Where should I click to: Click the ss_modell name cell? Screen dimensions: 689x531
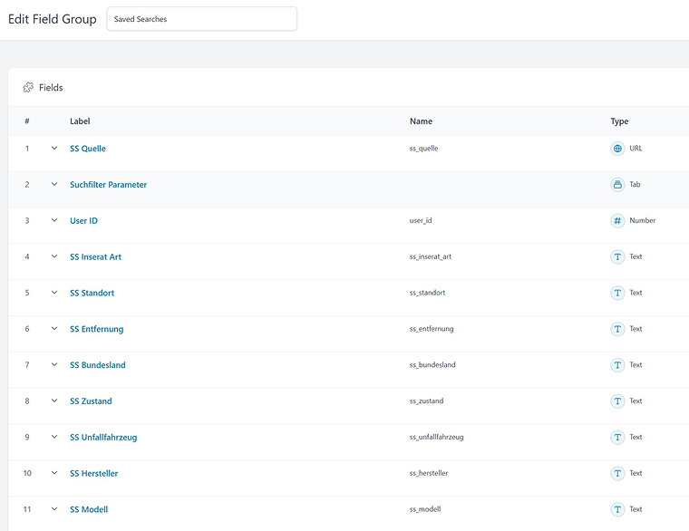pos(425,509)
